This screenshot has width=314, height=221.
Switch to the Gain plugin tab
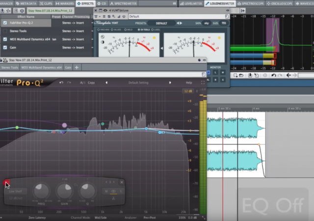point(68,68)
